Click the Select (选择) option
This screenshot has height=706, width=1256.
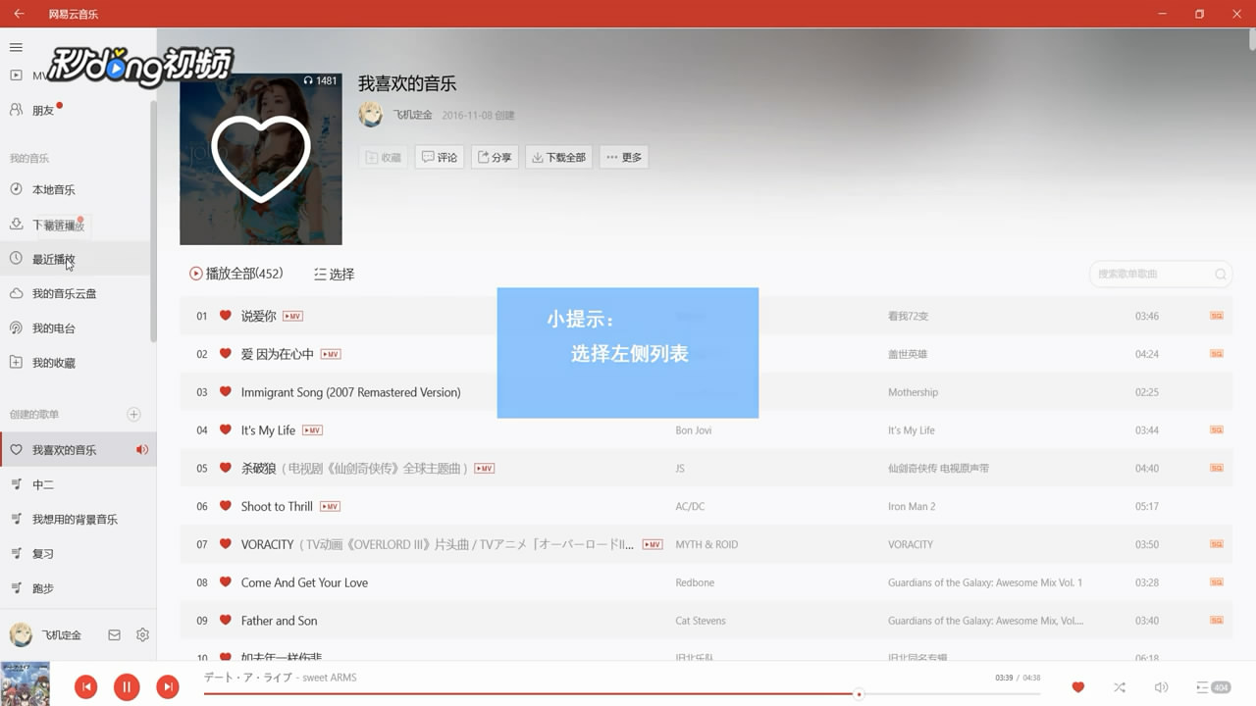335,275
